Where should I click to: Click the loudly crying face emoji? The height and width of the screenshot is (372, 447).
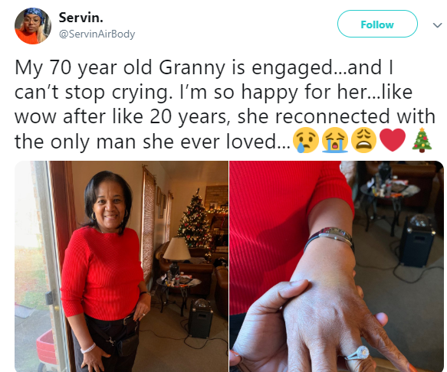pyautogui.click(x=335, y=140)
